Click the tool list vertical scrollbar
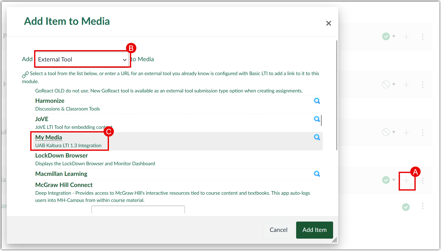The image size is (441, 251). tap(321, 120)
